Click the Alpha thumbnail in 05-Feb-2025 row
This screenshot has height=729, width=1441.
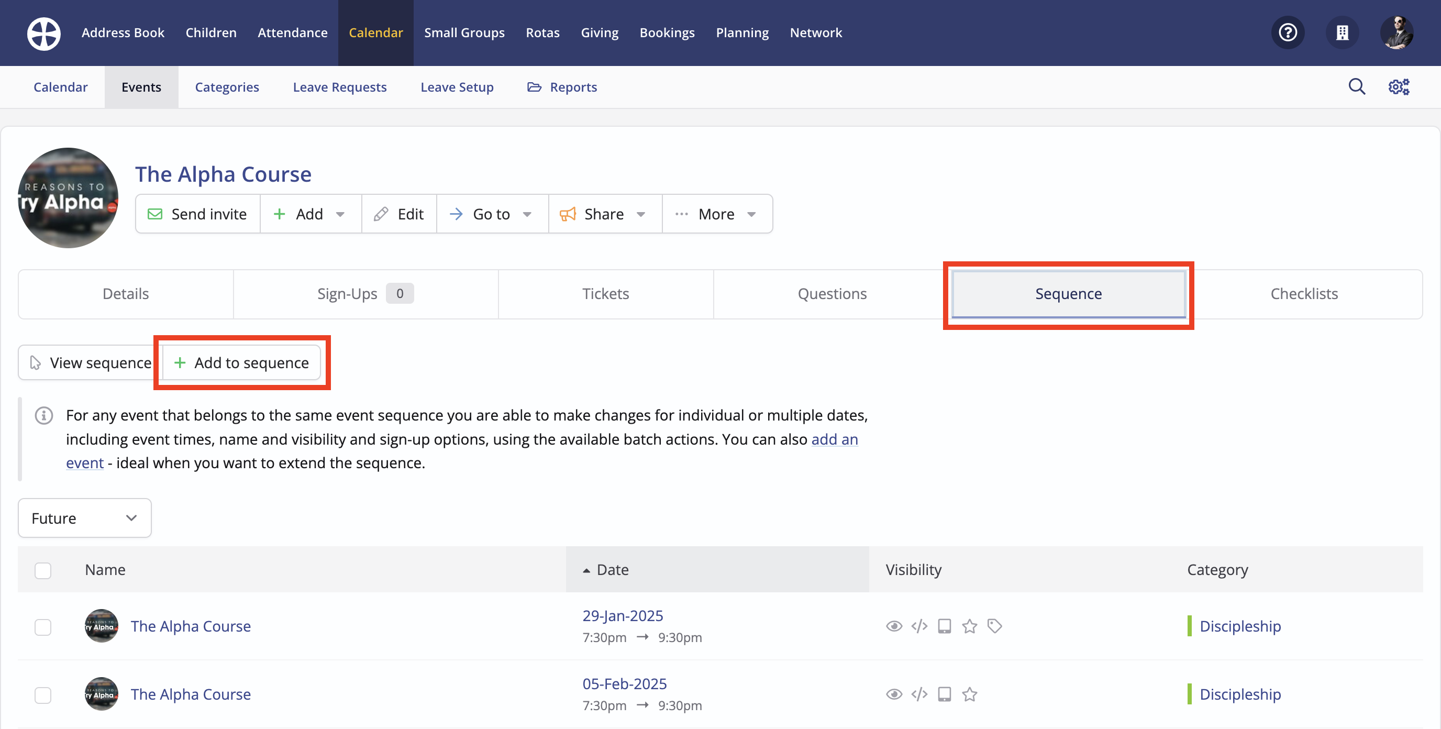(101, 694)
